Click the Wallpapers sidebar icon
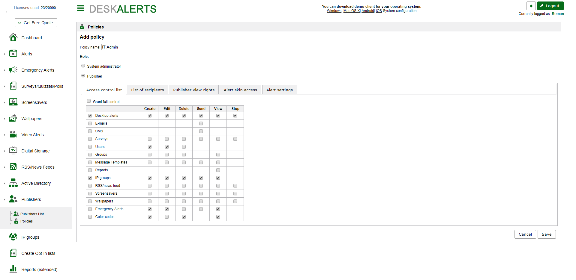Image resolution: width=576 pixels, height=280 pixels. (13, 118)
